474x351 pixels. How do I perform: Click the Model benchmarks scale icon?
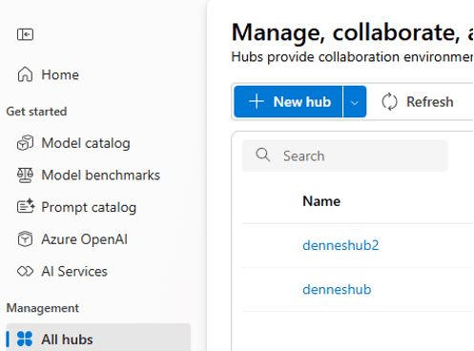point(25,175)
